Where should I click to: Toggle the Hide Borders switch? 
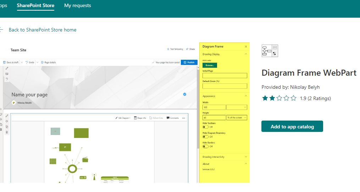pyautogui.click(x=205, y=146)
